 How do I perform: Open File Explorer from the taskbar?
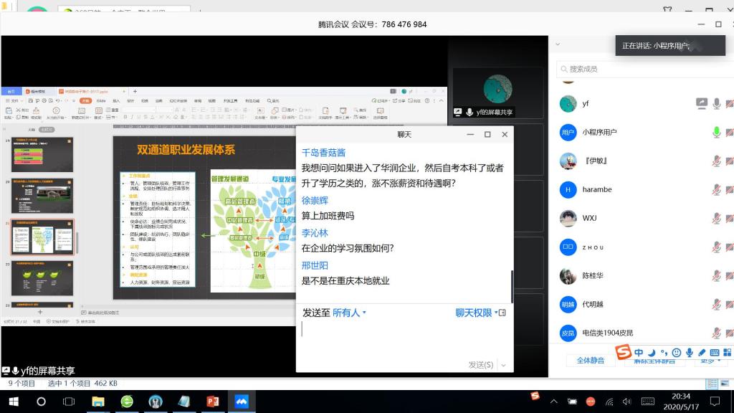[x=97, y=402]
